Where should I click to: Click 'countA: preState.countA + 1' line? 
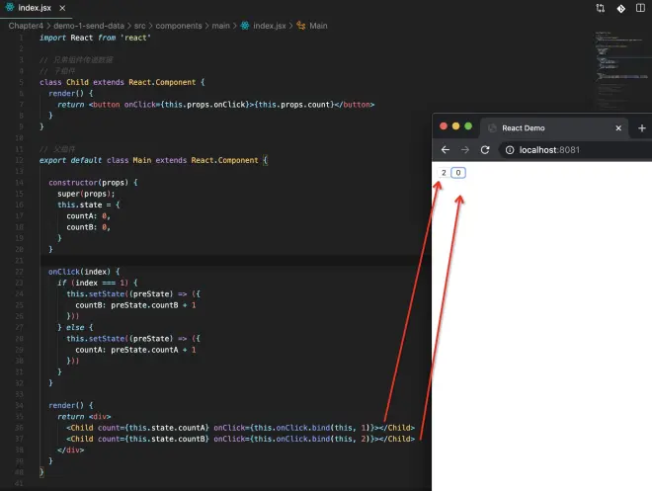point(135,350)
